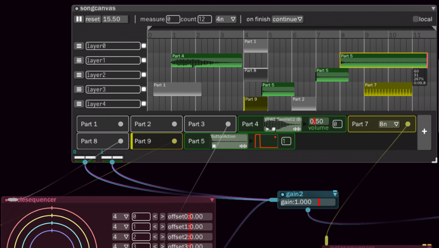Play the Part 4 sample preview
The image size is (439, 248).
click(268, 129)
